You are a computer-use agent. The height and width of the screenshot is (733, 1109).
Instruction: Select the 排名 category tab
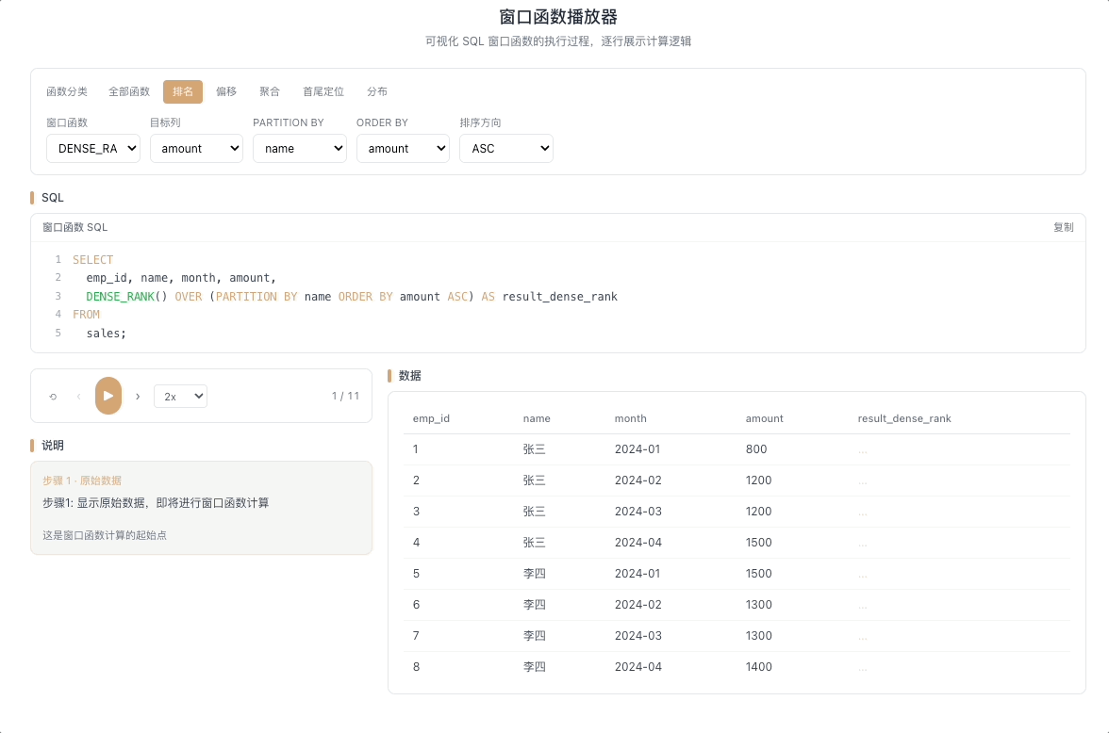pyautogui.click(x=183, y=92)
